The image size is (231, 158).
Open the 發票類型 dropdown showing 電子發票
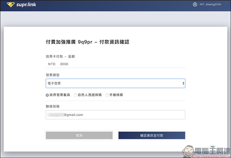click(x=115, y=83)
